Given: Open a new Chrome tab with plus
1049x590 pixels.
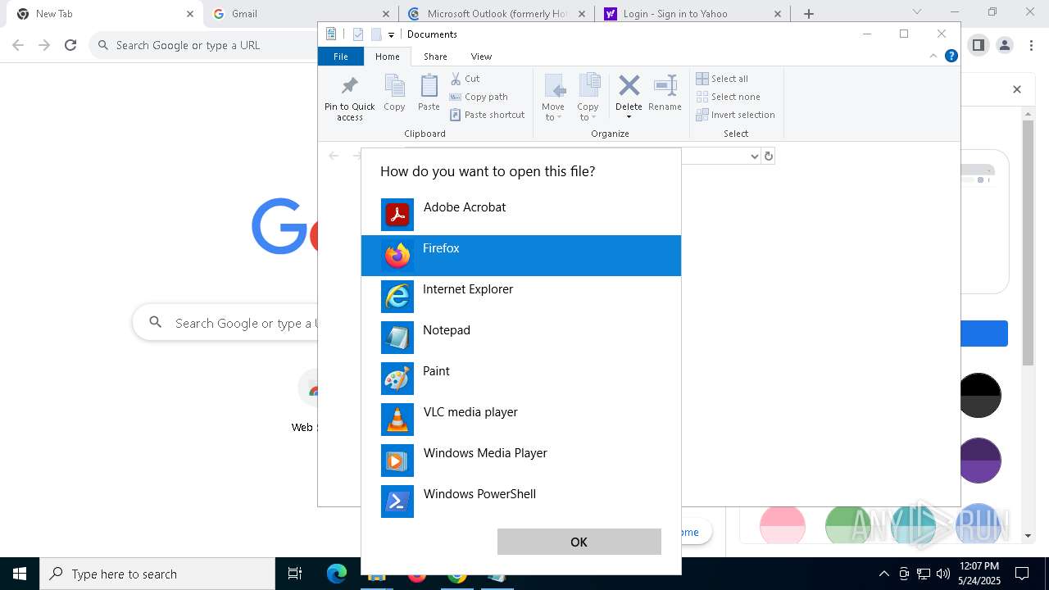Looking at the screenshot, I should (x=809, y=14).
